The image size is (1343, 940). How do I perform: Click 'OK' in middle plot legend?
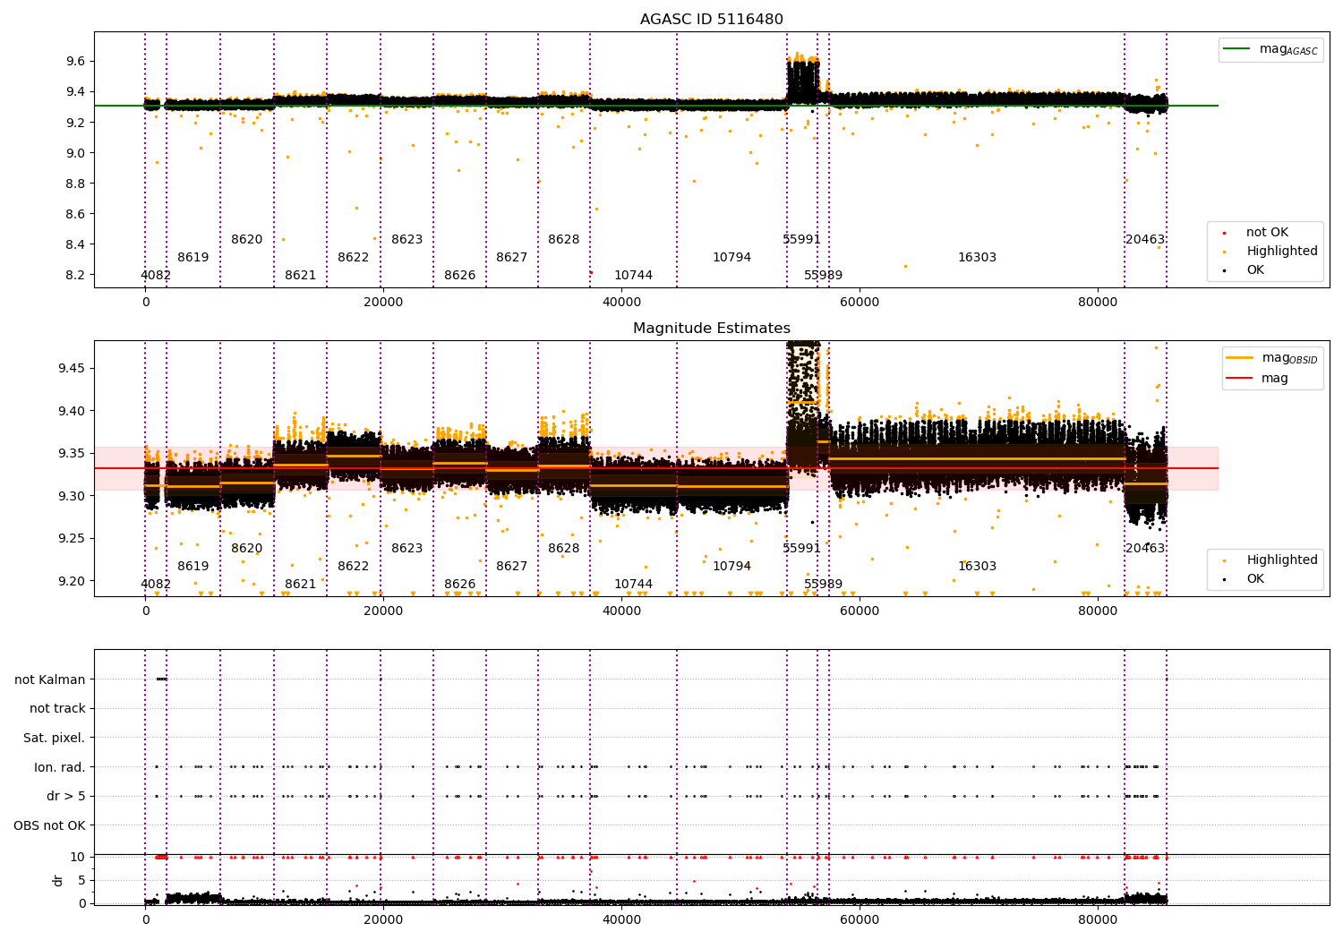tap(1255, 579)
